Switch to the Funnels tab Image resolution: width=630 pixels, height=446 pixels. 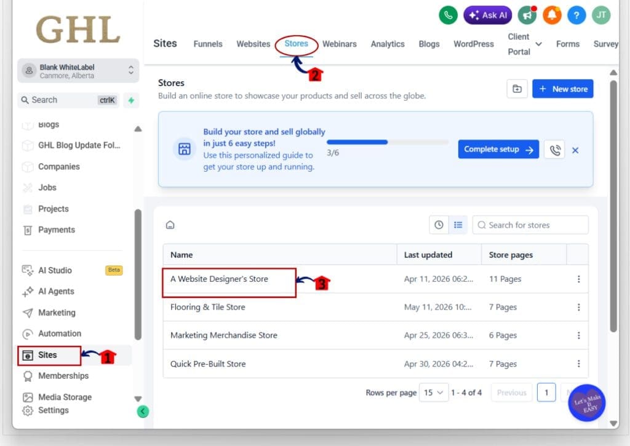(x=208, y=44)
